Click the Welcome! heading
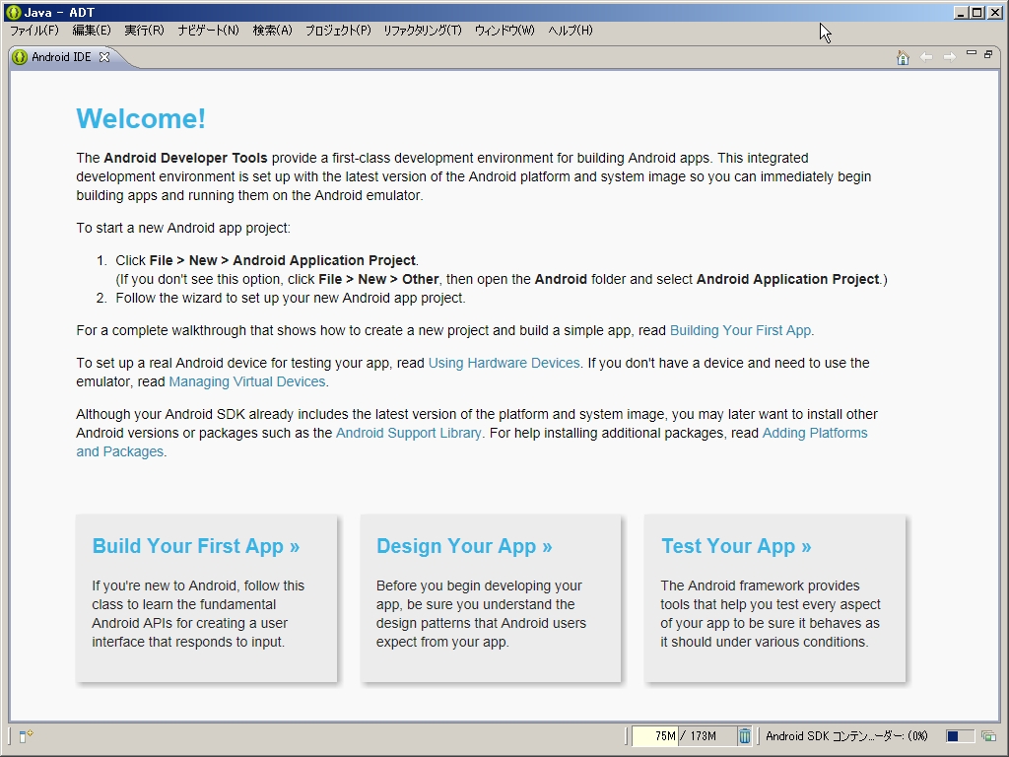This screenshot has height=757, width=1009. (141, 119)
